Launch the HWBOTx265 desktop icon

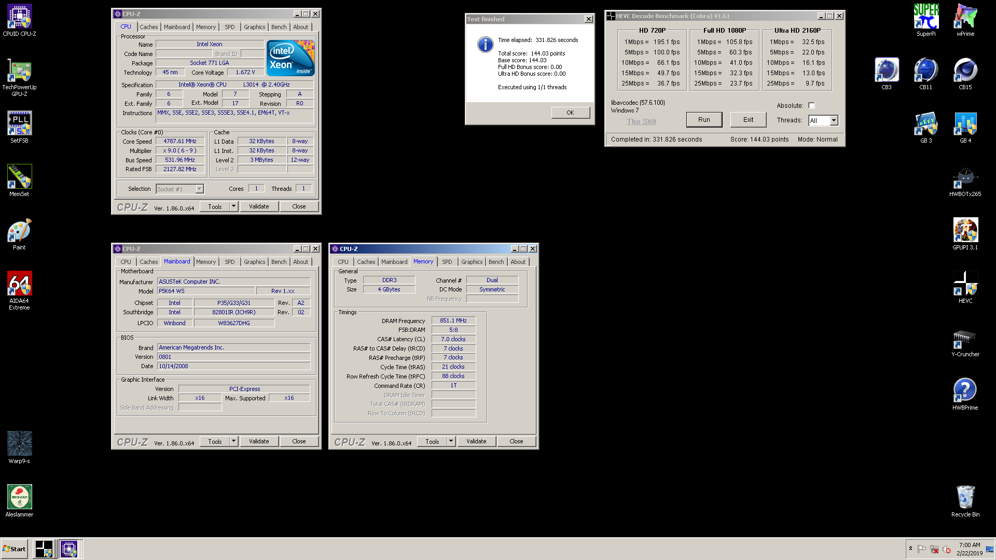965,180
